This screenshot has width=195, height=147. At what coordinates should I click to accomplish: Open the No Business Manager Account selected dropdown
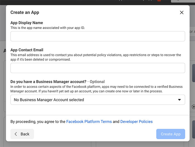coord(97,100)
